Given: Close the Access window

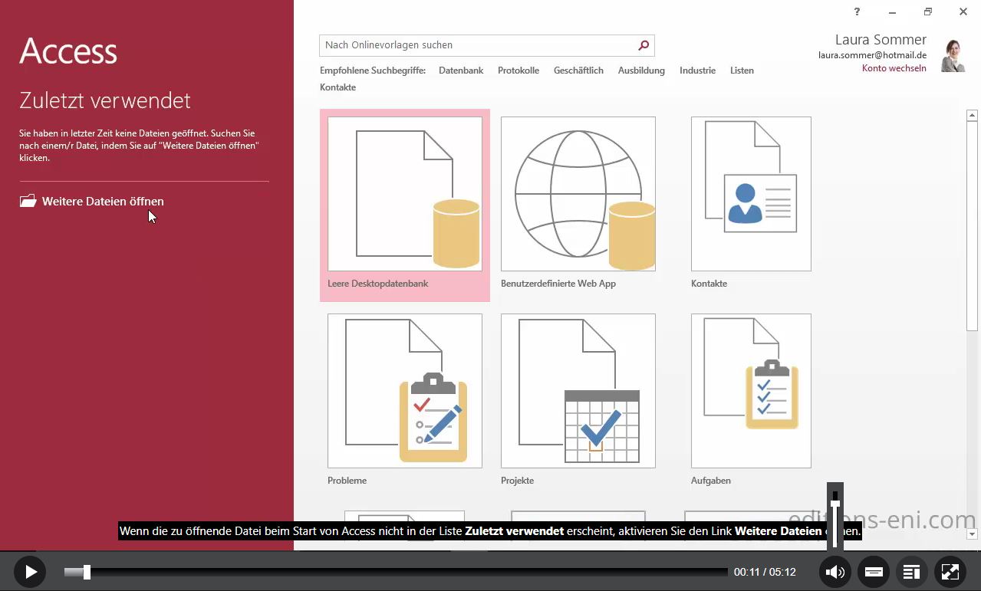Looking at the screenshot, I should click(x=963, y=11).
